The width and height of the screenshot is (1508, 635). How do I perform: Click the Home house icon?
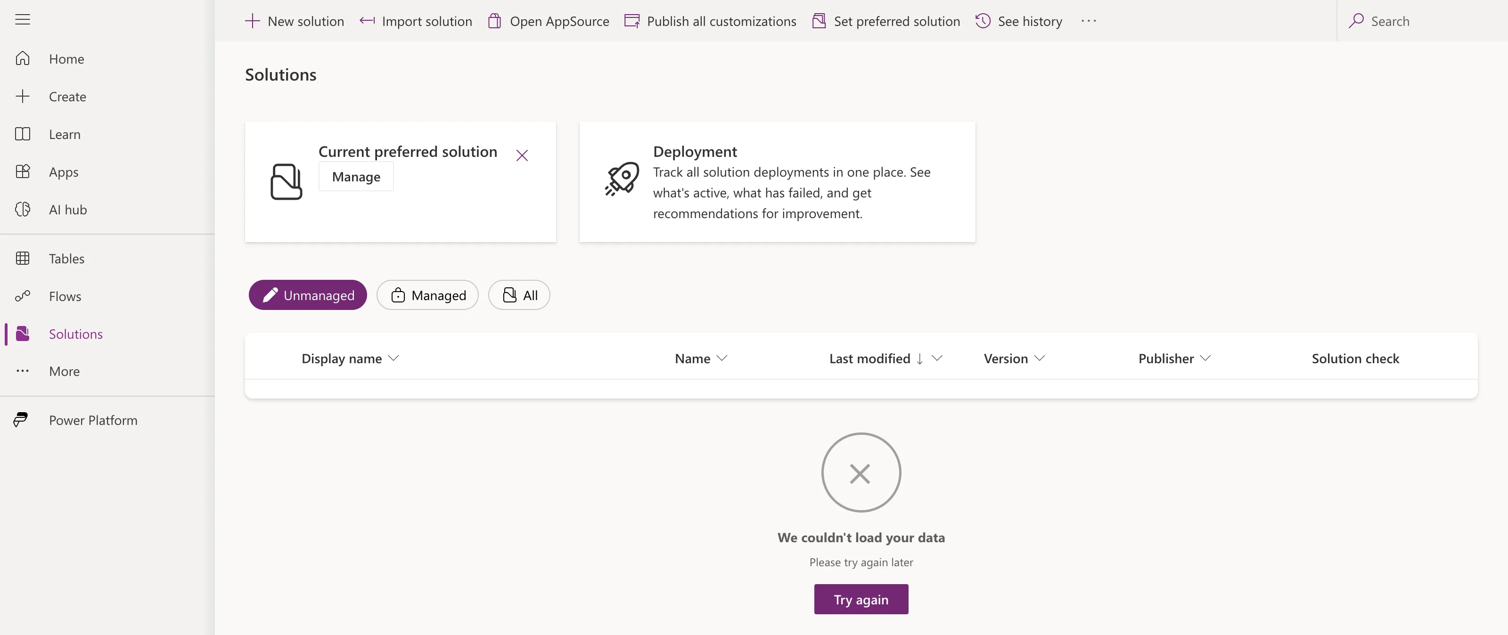pyautogui.click(x=22, y=58)
